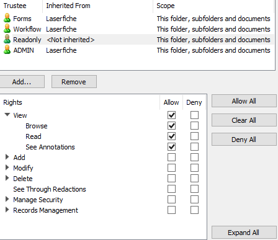Uncheck Allow for the Browse right
Image resolution: width=278 pixels, height=240 pixels.
coord(171,126)
